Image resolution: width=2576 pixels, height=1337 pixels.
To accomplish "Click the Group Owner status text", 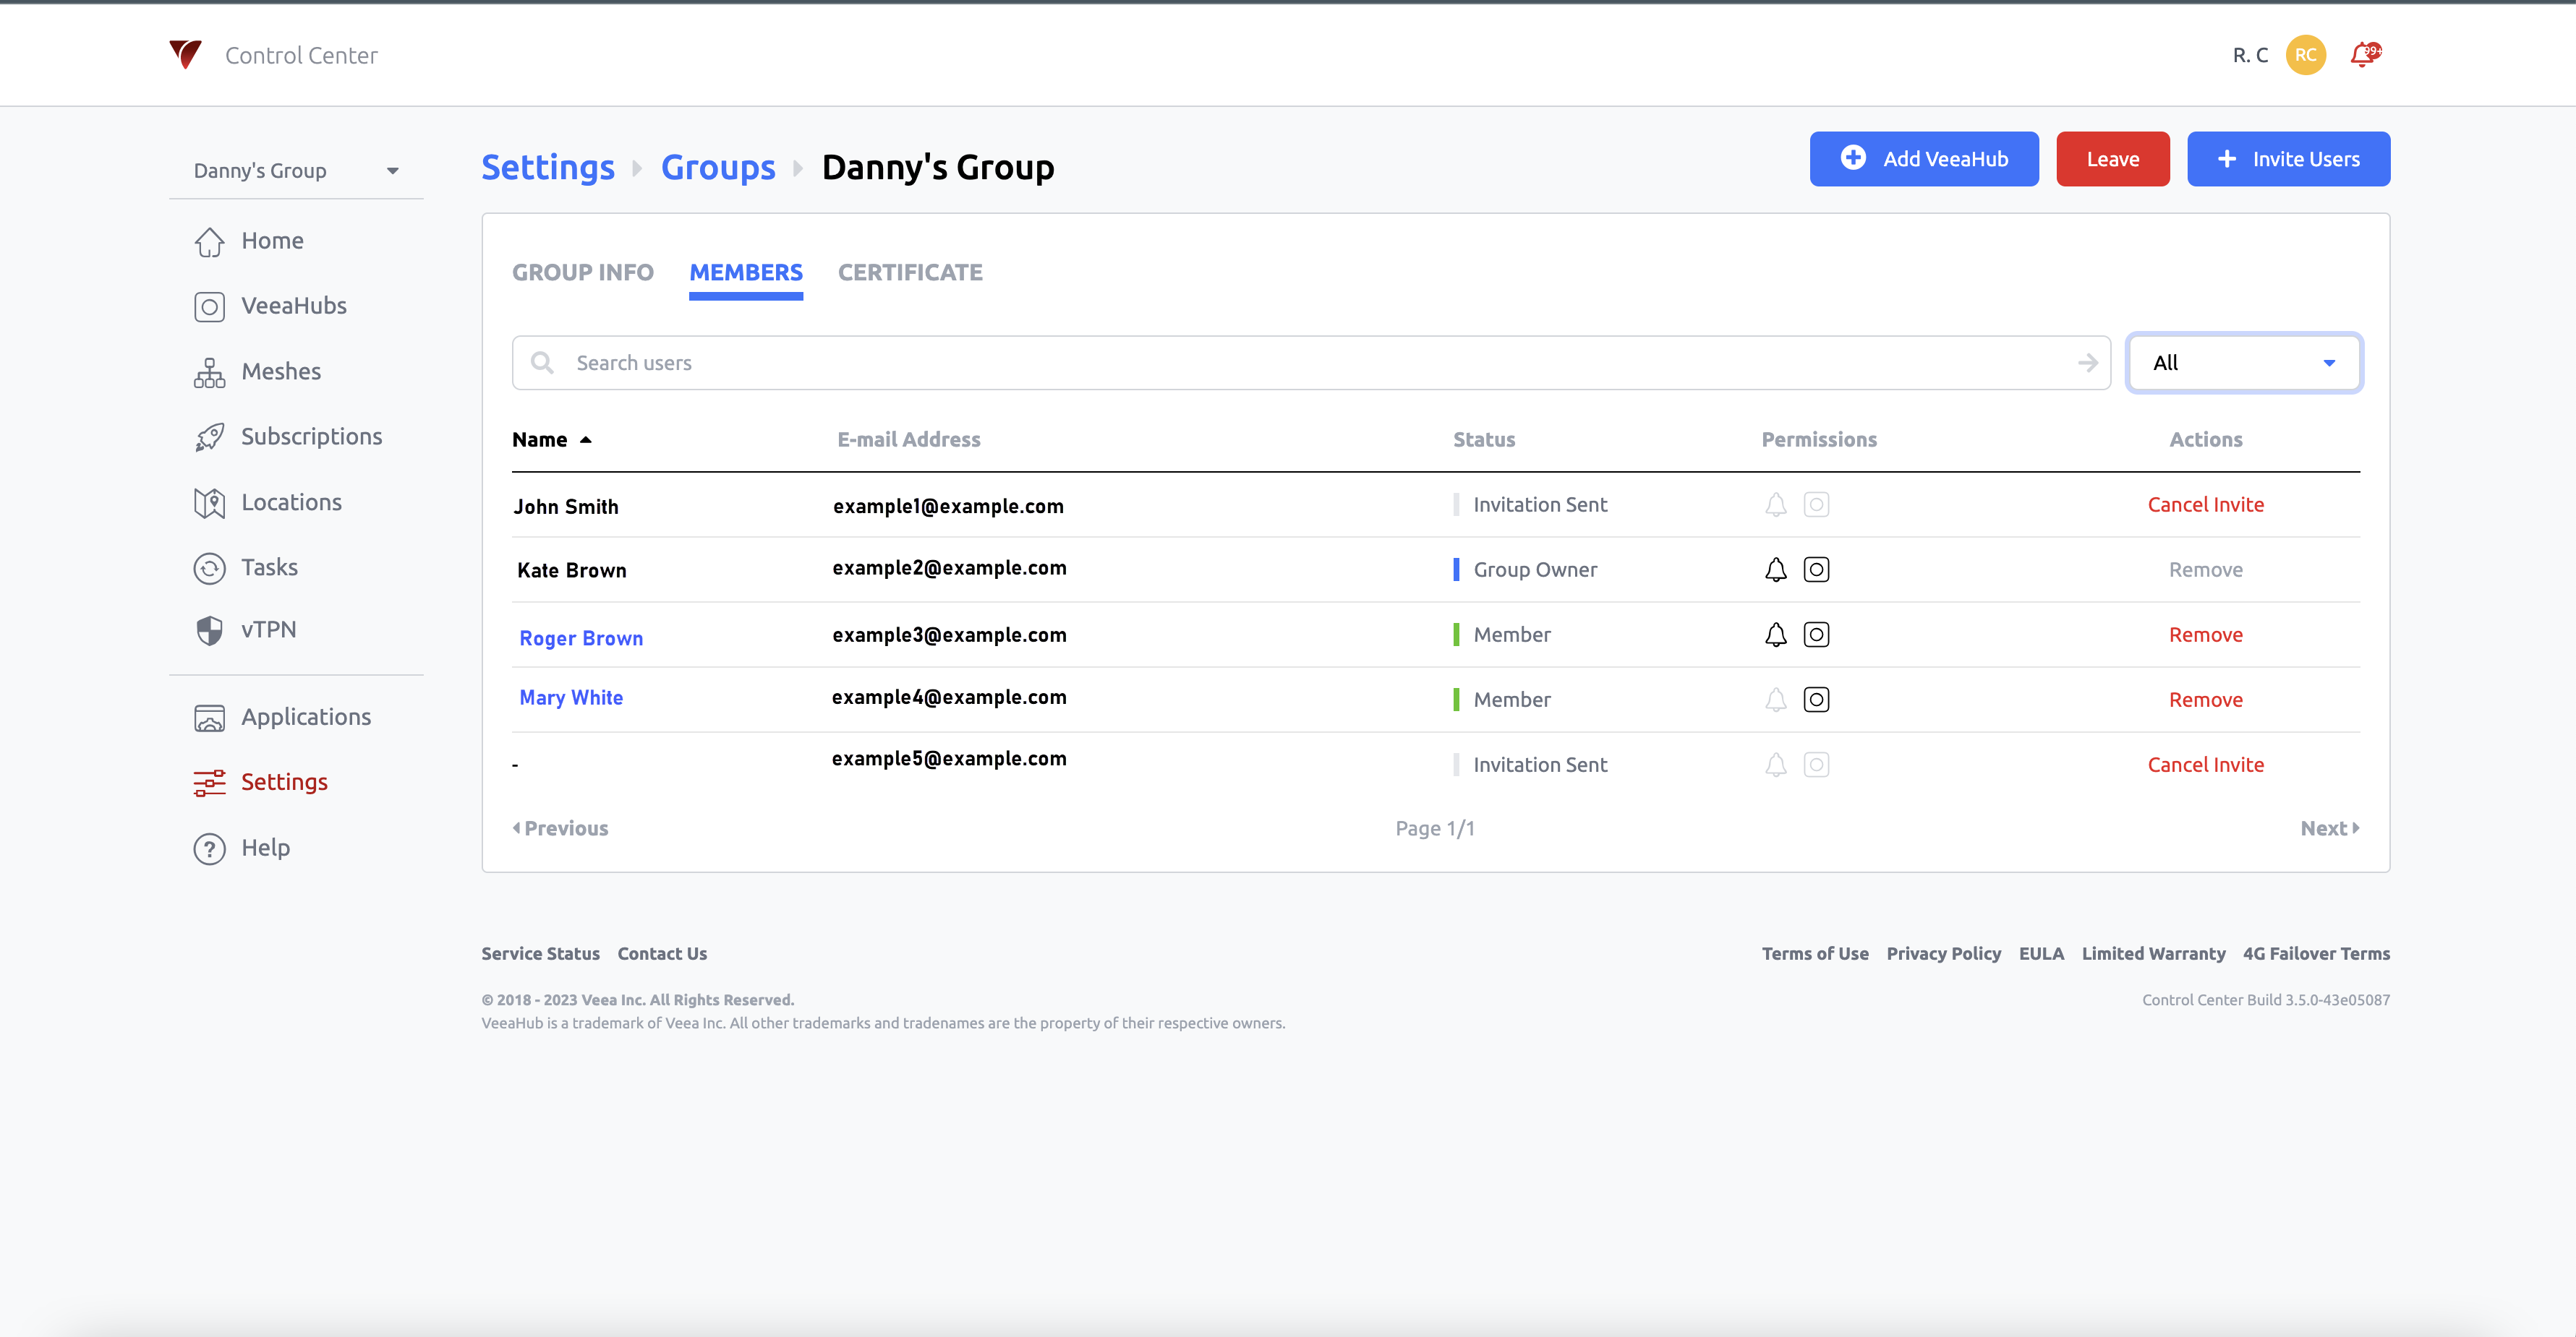I will tap(1535, 569).
